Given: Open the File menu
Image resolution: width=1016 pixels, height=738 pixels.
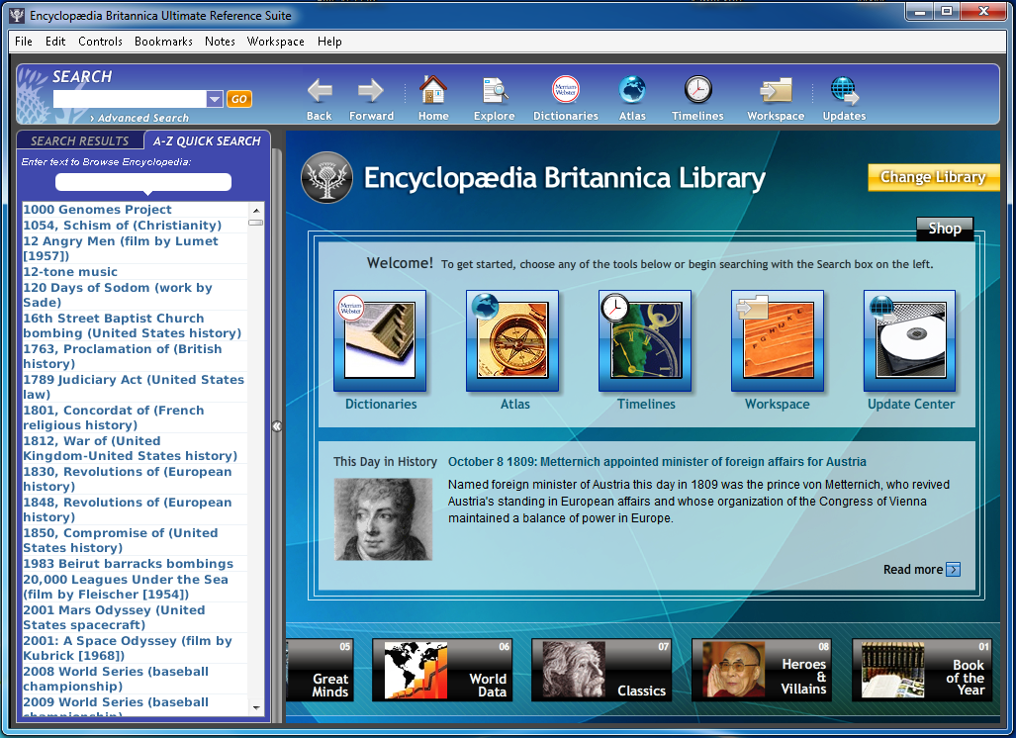Looking at the screenshot, I should [24, 42].
